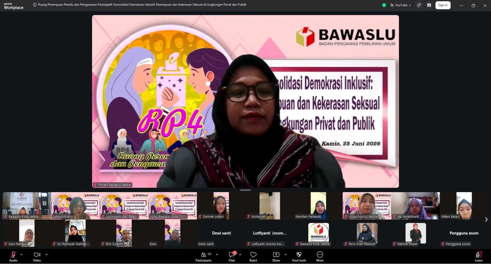
Task: Minimize the Zoom window
Action: click(x=461, y=6)
